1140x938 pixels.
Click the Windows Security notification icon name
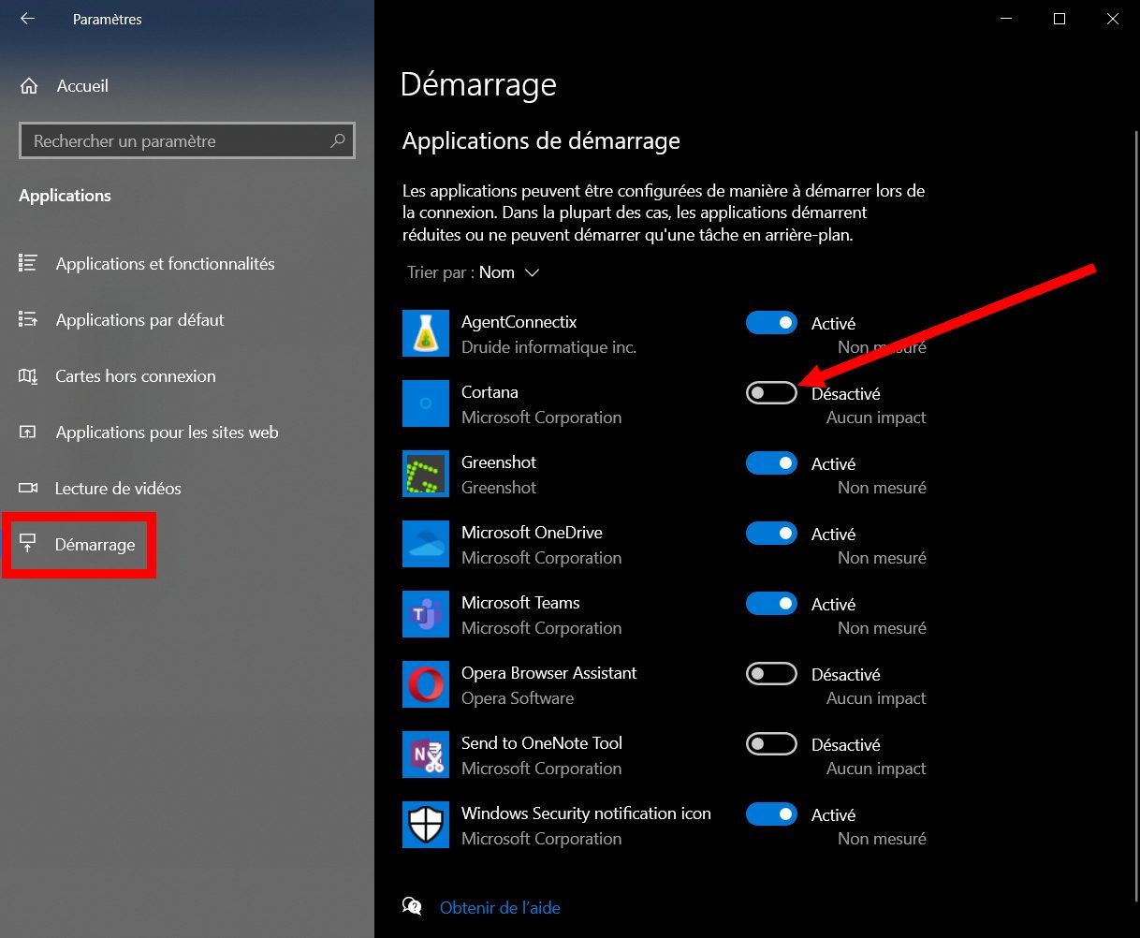[x=586, y=813]
